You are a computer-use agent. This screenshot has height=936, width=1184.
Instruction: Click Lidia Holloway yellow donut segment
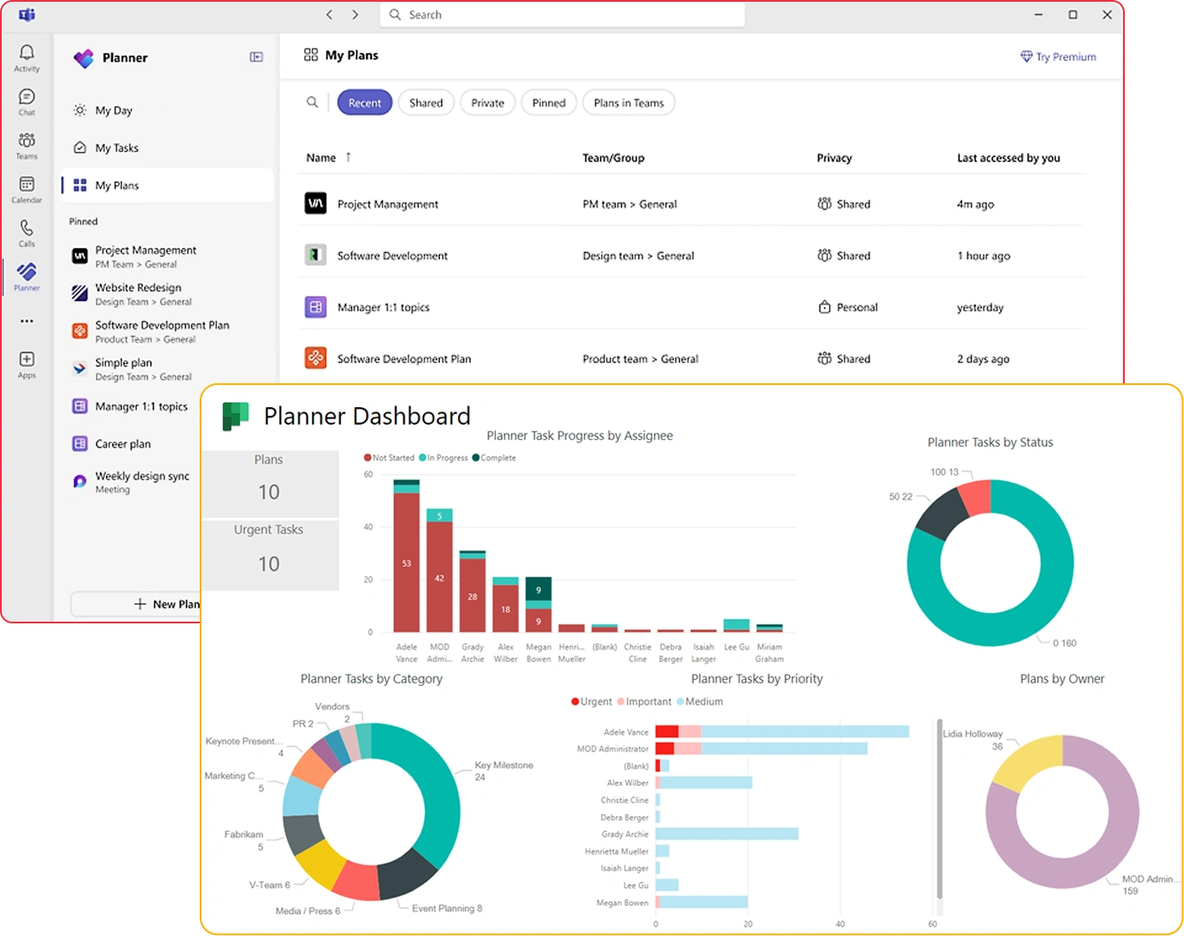(1029, 761)
